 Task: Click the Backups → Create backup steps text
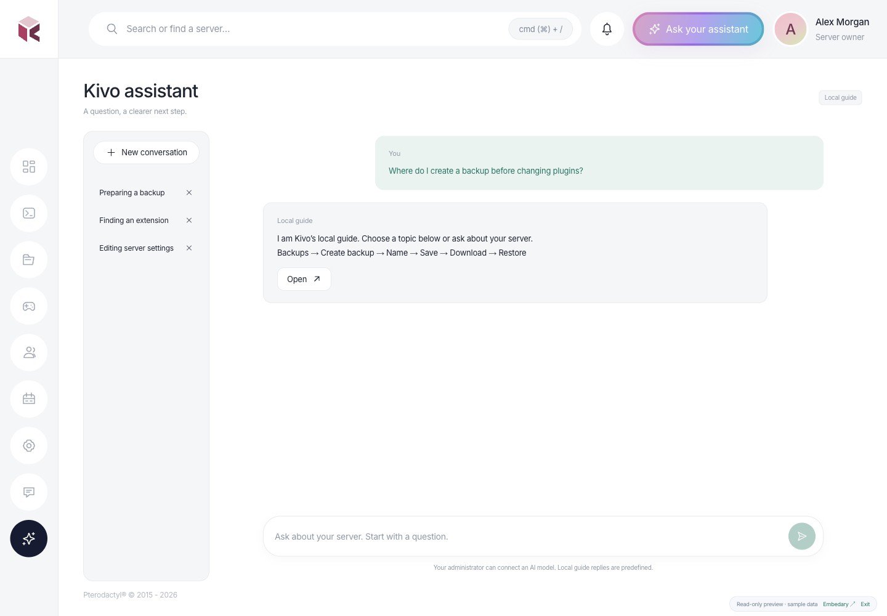coord(402,253)
